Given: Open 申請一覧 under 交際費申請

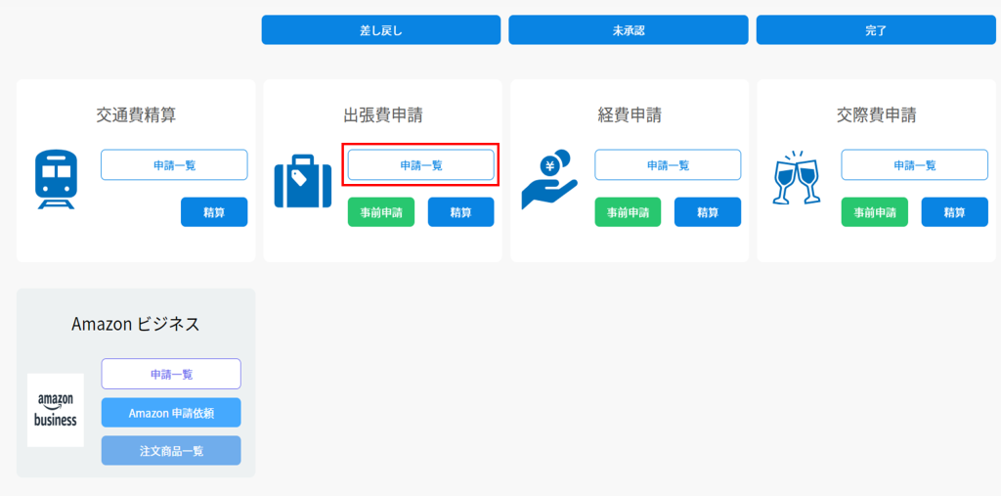Looking at the screenshot, I should pyautogui.click(x=915, y=165).
